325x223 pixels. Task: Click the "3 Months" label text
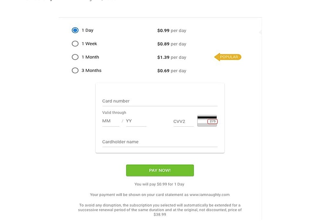(91, 70)
